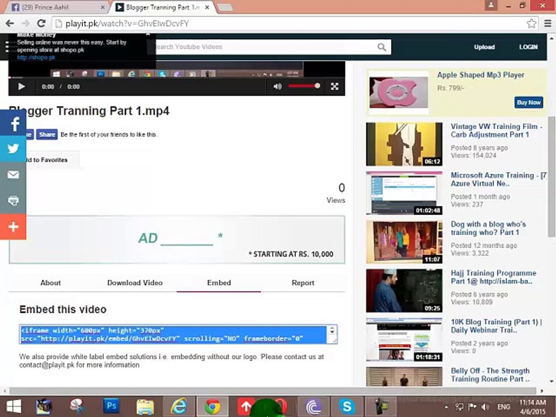Close the Make Money ad popup

(148, 34)
